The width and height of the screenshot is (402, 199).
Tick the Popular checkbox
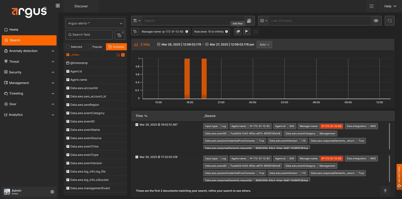pos(90,47)
